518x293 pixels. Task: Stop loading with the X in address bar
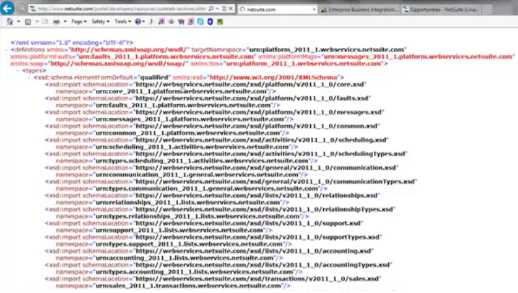coord(231,9)
